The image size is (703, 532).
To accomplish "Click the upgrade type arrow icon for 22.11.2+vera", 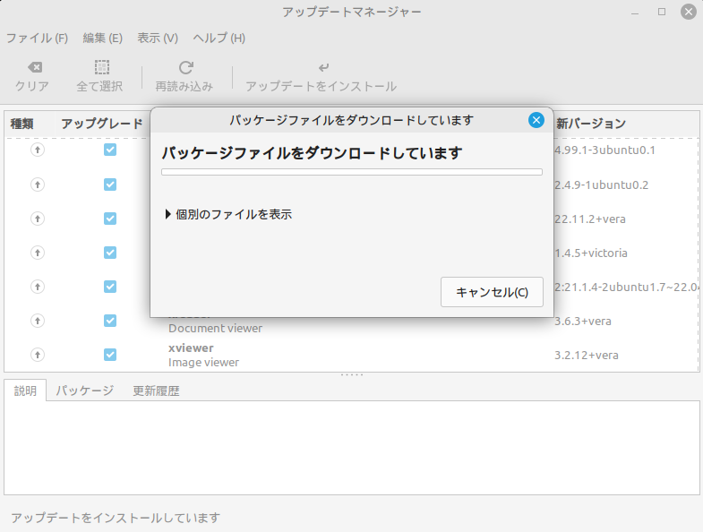I will [38, 219].
